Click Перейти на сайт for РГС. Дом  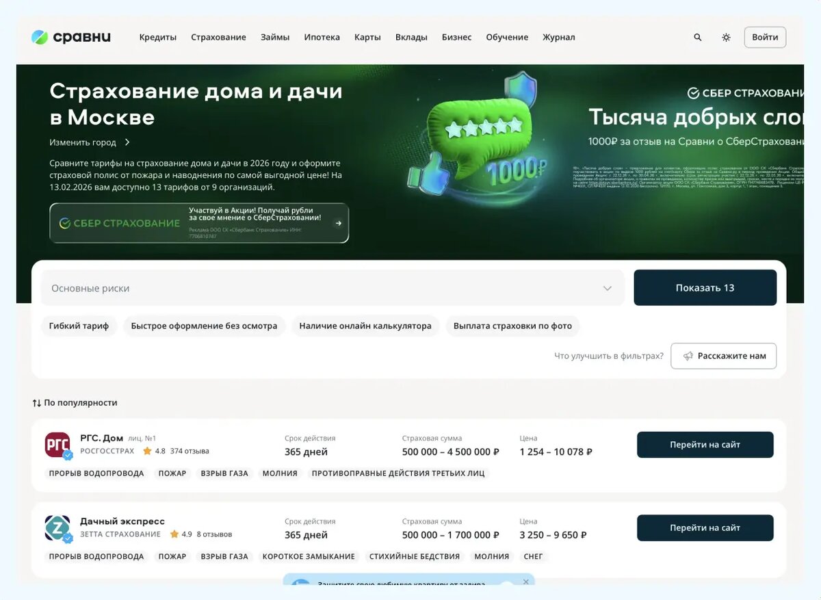(705, 445)
